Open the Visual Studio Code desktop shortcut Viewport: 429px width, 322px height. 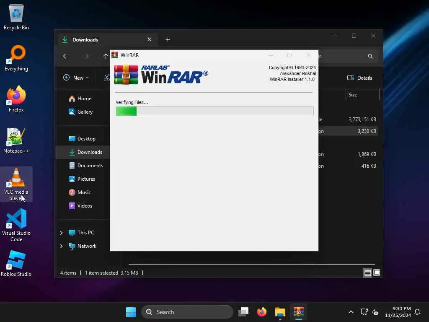coord(16,225)
